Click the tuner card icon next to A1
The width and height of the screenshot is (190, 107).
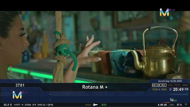172,100
